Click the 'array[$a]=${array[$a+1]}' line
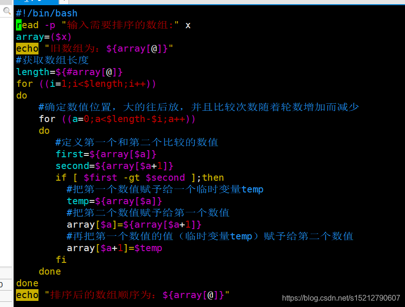Viewport: 405px width, 307px height. click(x=134, y=224)
